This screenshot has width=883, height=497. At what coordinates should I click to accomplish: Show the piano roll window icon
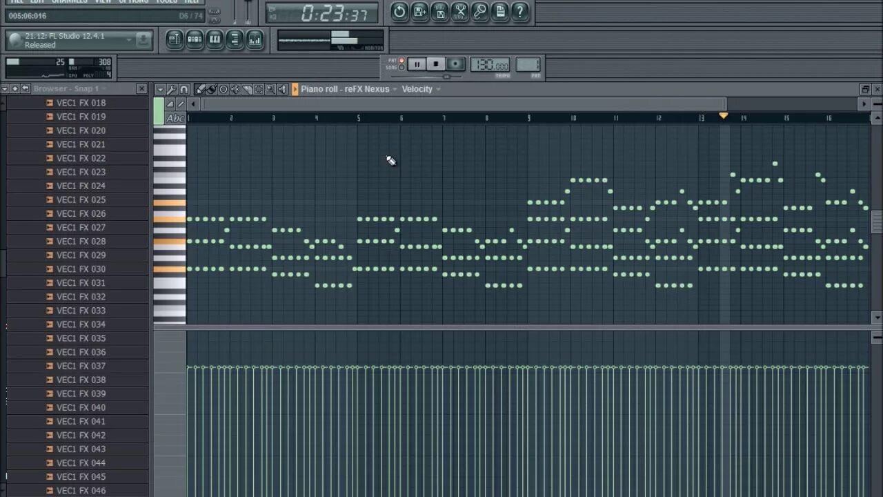tap(215, 39)
